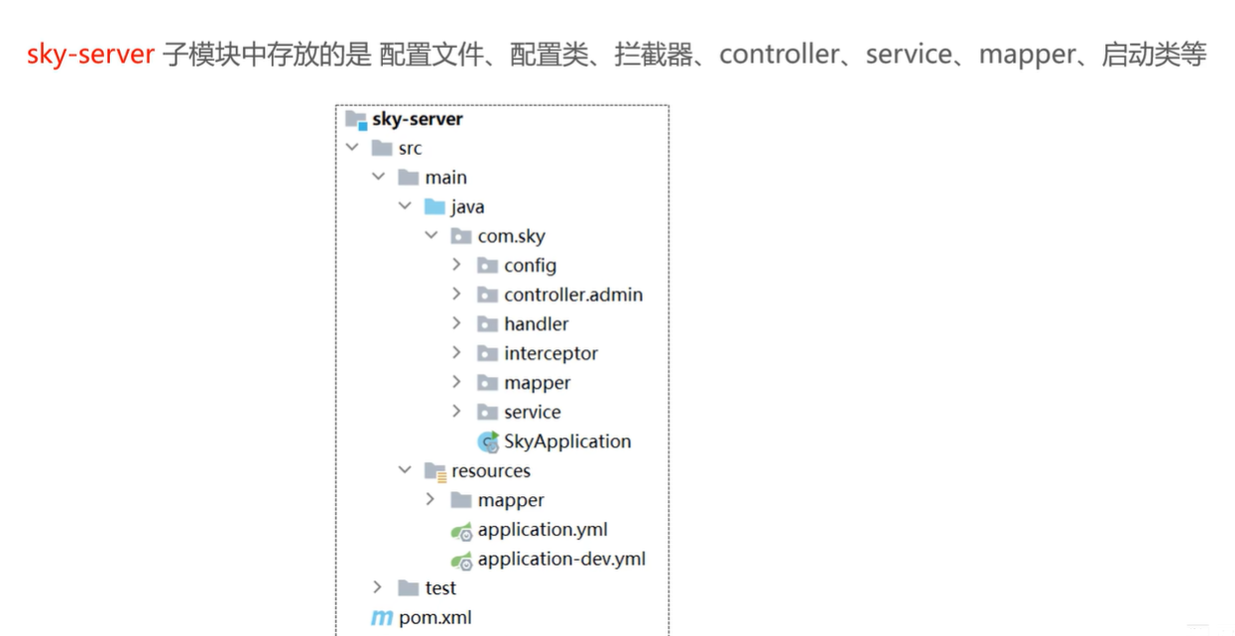Click the red sky-server heading text
Viewport: 1235px width, 636px height.
pyautogui.click(x=90, y=55)
